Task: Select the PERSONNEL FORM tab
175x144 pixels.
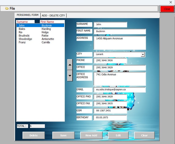Action: coord(28,15)
